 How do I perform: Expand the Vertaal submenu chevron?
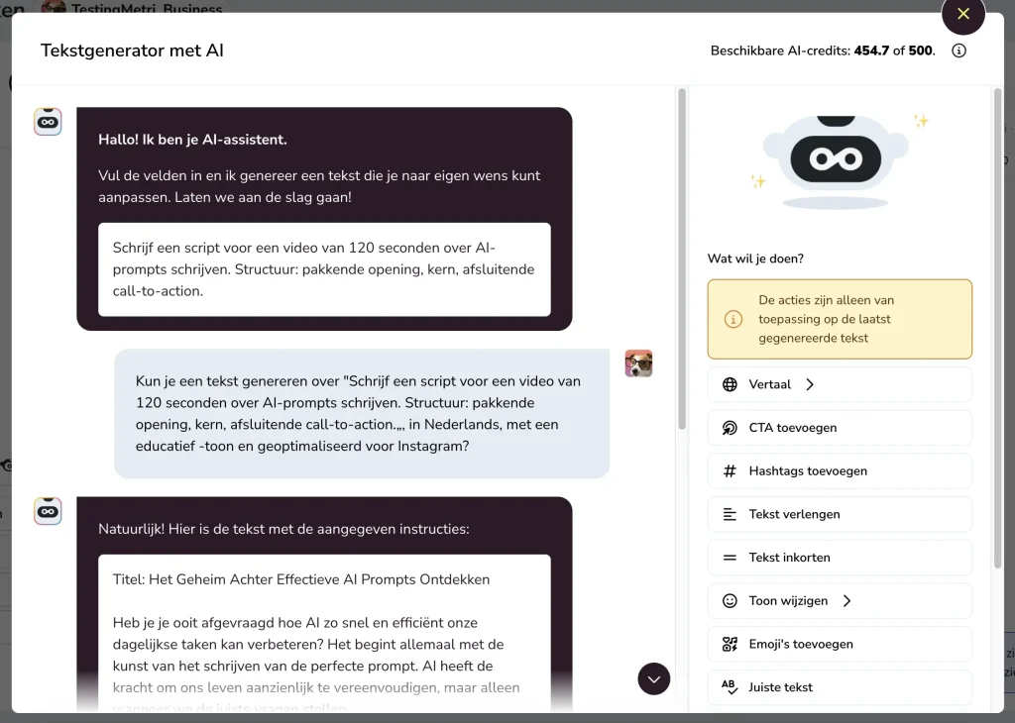(x=810, y=384)
